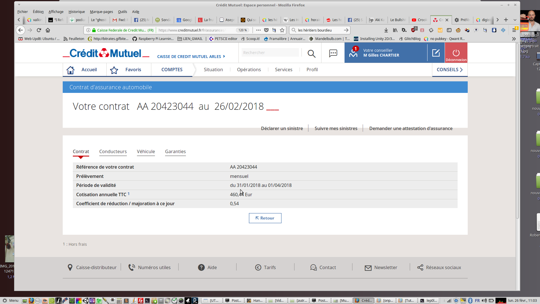Click the edit pencil icon beside advisor
The width and height of the screenshot is (540, 304).
tap(436, 53)
